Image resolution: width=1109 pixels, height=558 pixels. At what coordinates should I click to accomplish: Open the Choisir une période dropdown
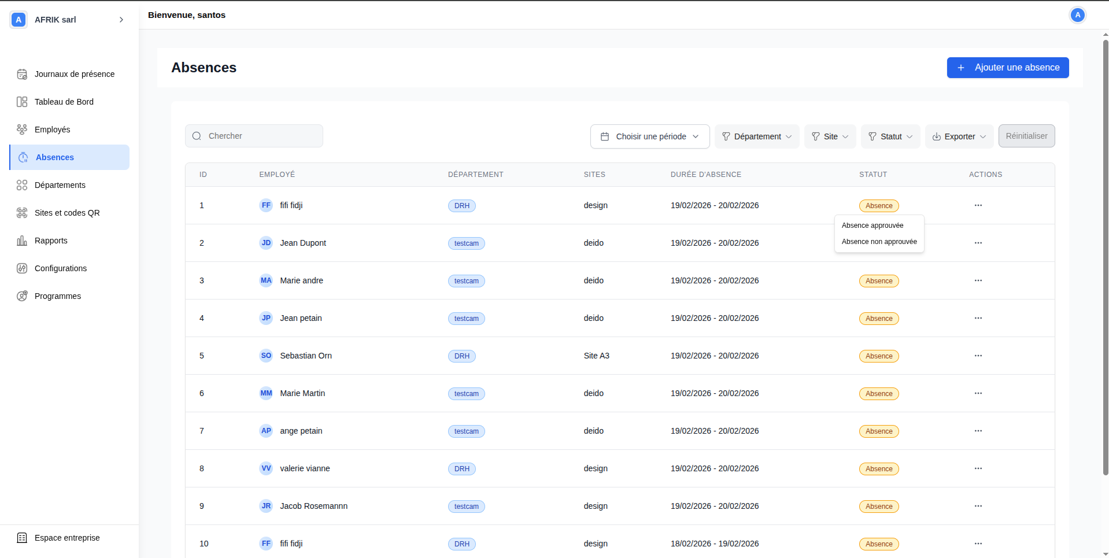click(649, 136)
